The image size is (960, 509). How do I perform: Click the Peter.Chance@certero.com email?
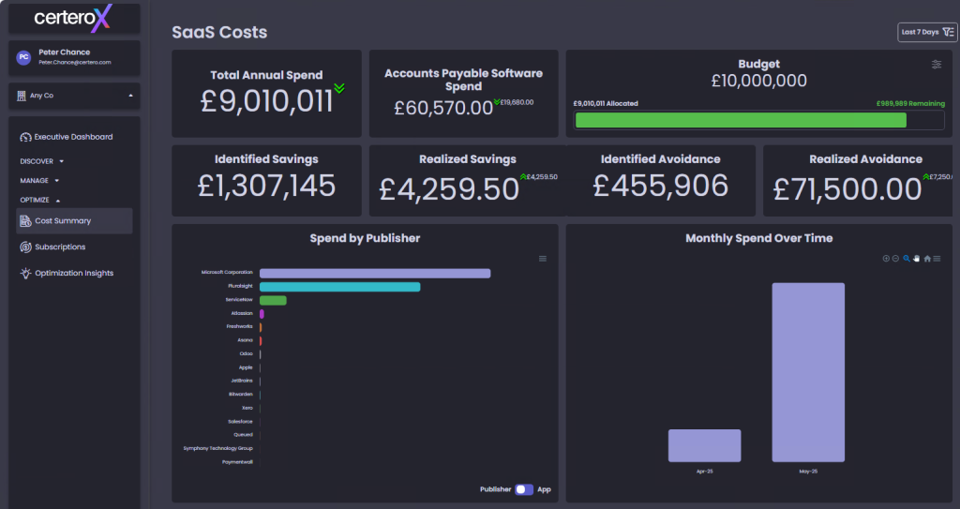point(75,63)
